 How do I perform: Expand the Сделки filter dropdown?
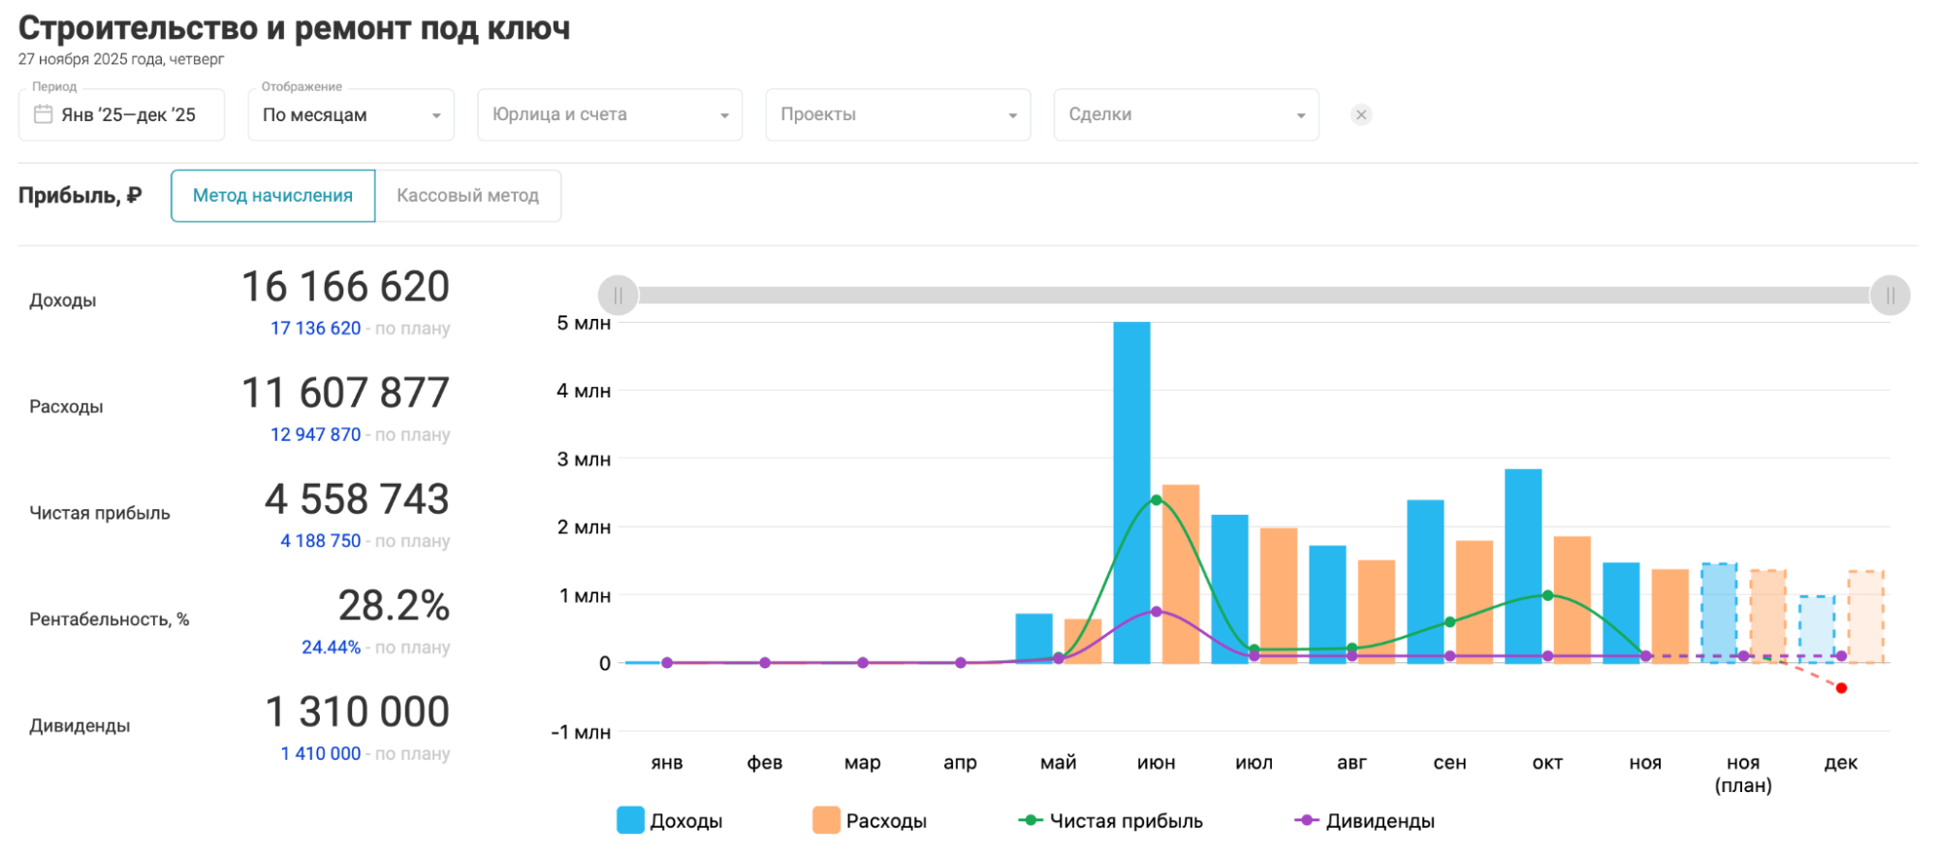(x=1185, y=114)
